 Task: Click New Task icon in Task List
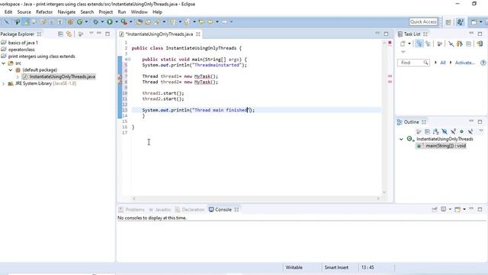pyautogui.click(x=403, y=44)
